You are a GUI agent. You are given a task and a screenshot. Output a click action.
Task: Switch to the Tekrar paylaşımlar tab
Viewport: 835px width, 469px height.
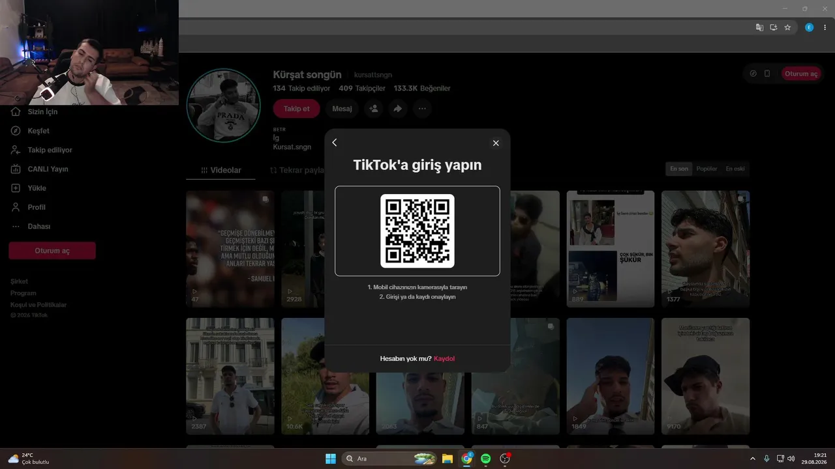(x=297, y=170)
